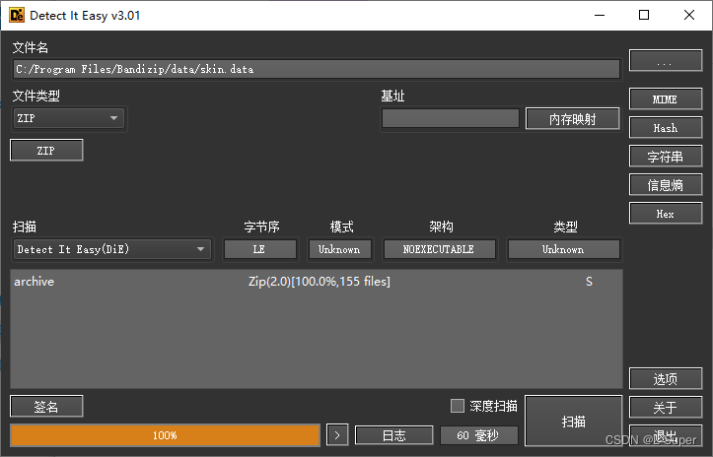Click the file name path input field

tap(317, 69)
